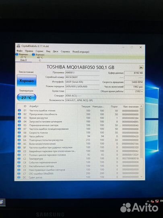The image size is (163, 218).
Task: Click status icon for C4 События переназначения
Action: 19,162
